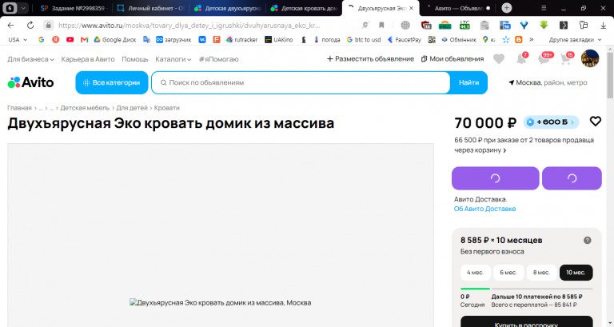
Task: Open the messages chat icon
Action: tap(544, 58)
